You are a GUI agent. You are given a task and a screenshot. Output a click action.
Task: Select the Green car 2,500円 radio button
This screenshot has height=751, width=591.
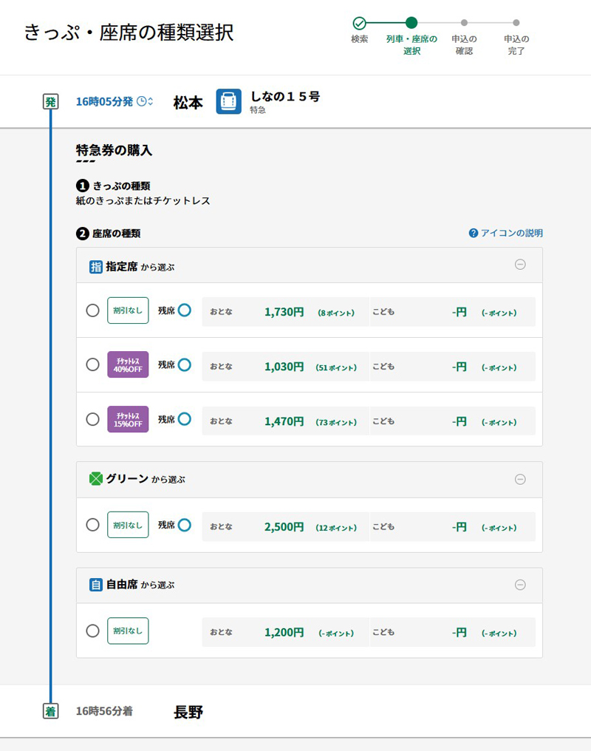click(x=92, y=525)
